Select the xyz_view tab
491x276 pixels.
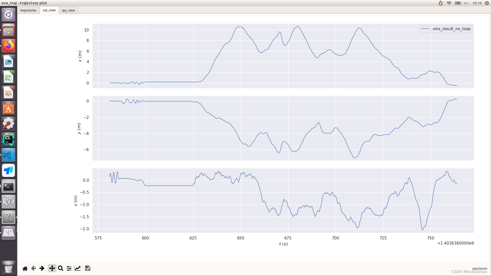click(49, 10)
